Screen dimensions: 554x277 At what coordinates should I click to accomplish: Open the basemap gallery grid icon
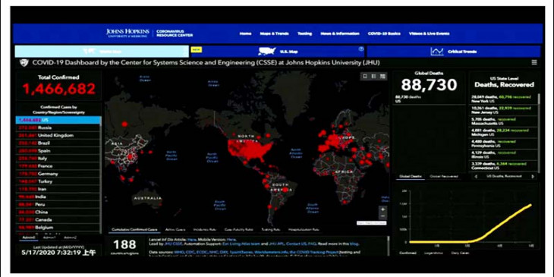tap(382, 77)
